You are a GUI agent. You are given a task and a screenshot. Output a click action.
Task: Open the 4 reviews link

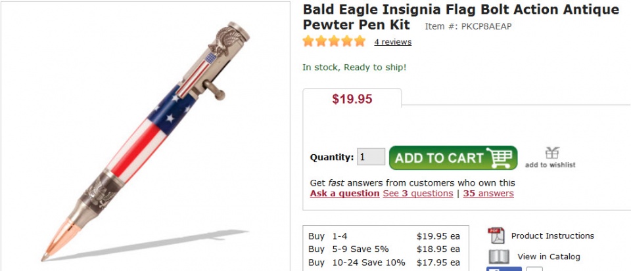pyautogui.click(x=392, y=42)
